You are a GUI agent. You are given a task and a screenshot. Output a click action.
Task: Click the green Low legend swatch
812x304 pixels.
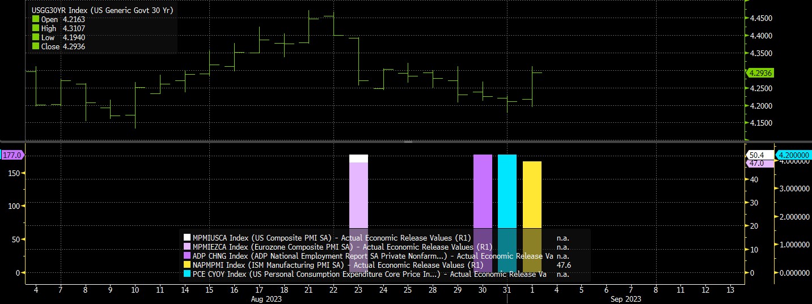[35, 37]
